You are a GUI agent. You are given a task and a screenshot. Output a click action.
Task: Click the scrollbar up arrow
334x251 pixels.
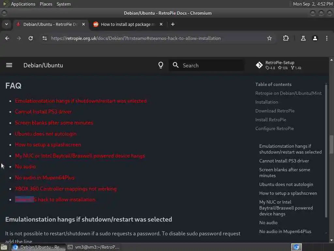coord(331,60)
